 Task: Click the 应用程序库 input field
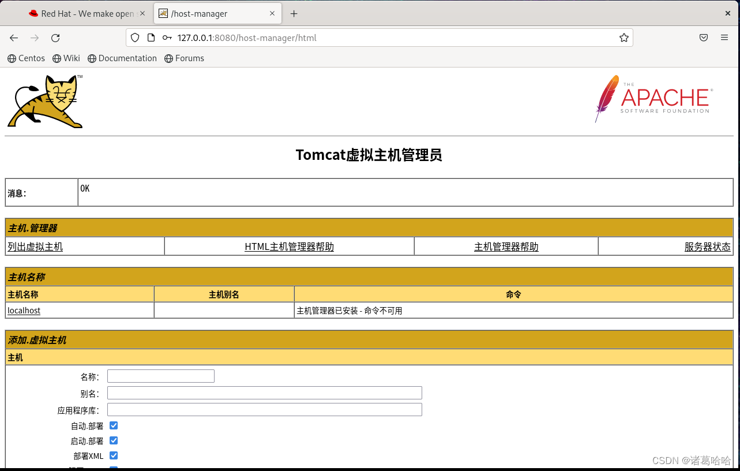pyautogui.click(x=265, y=410)
